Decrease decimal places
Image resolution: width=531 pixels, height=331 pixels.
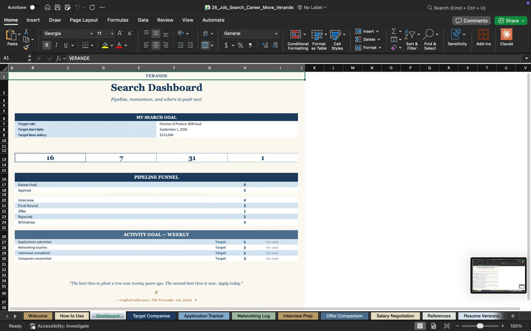pyautogui.click(x=275, y=45)
